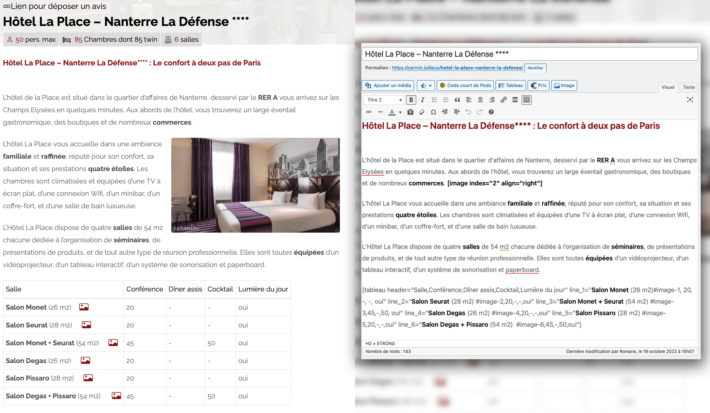Toggle the second toolbar row
The width and height of the screenshot is (710, 413).
pos(527,100)
